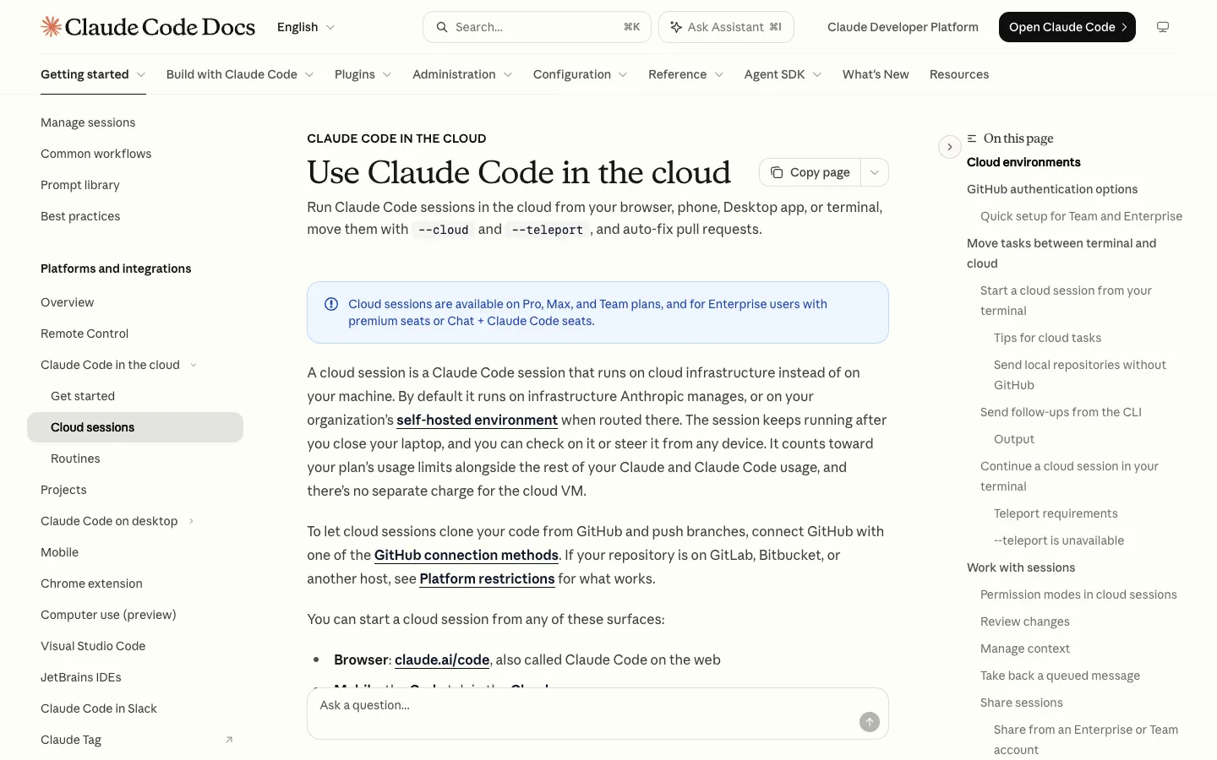Select the Getting started tab

93,74
